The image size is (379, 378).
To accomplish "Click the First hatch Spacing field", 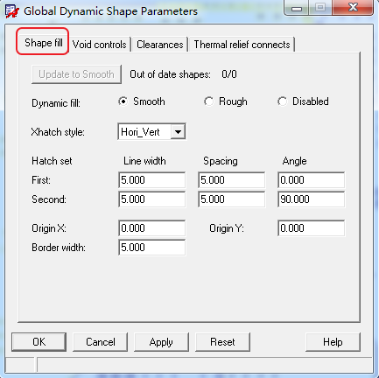I will (231, 180).
